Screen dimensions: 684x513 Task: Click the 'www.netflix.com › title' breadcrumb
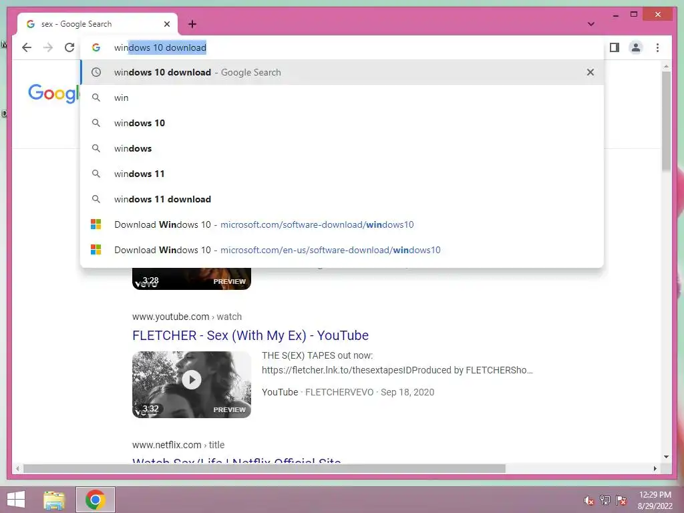click(x=178, y=445)
